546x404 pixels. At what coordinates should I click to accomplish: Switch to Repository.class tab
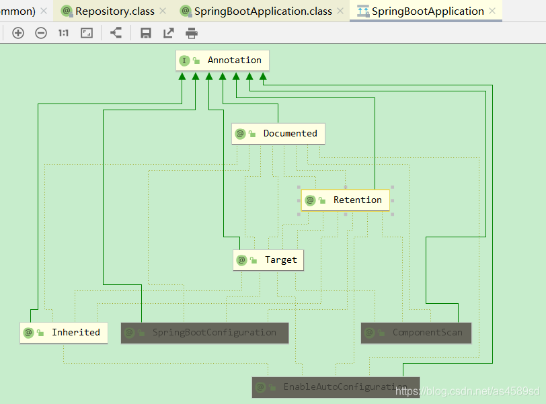pos(114,11)
